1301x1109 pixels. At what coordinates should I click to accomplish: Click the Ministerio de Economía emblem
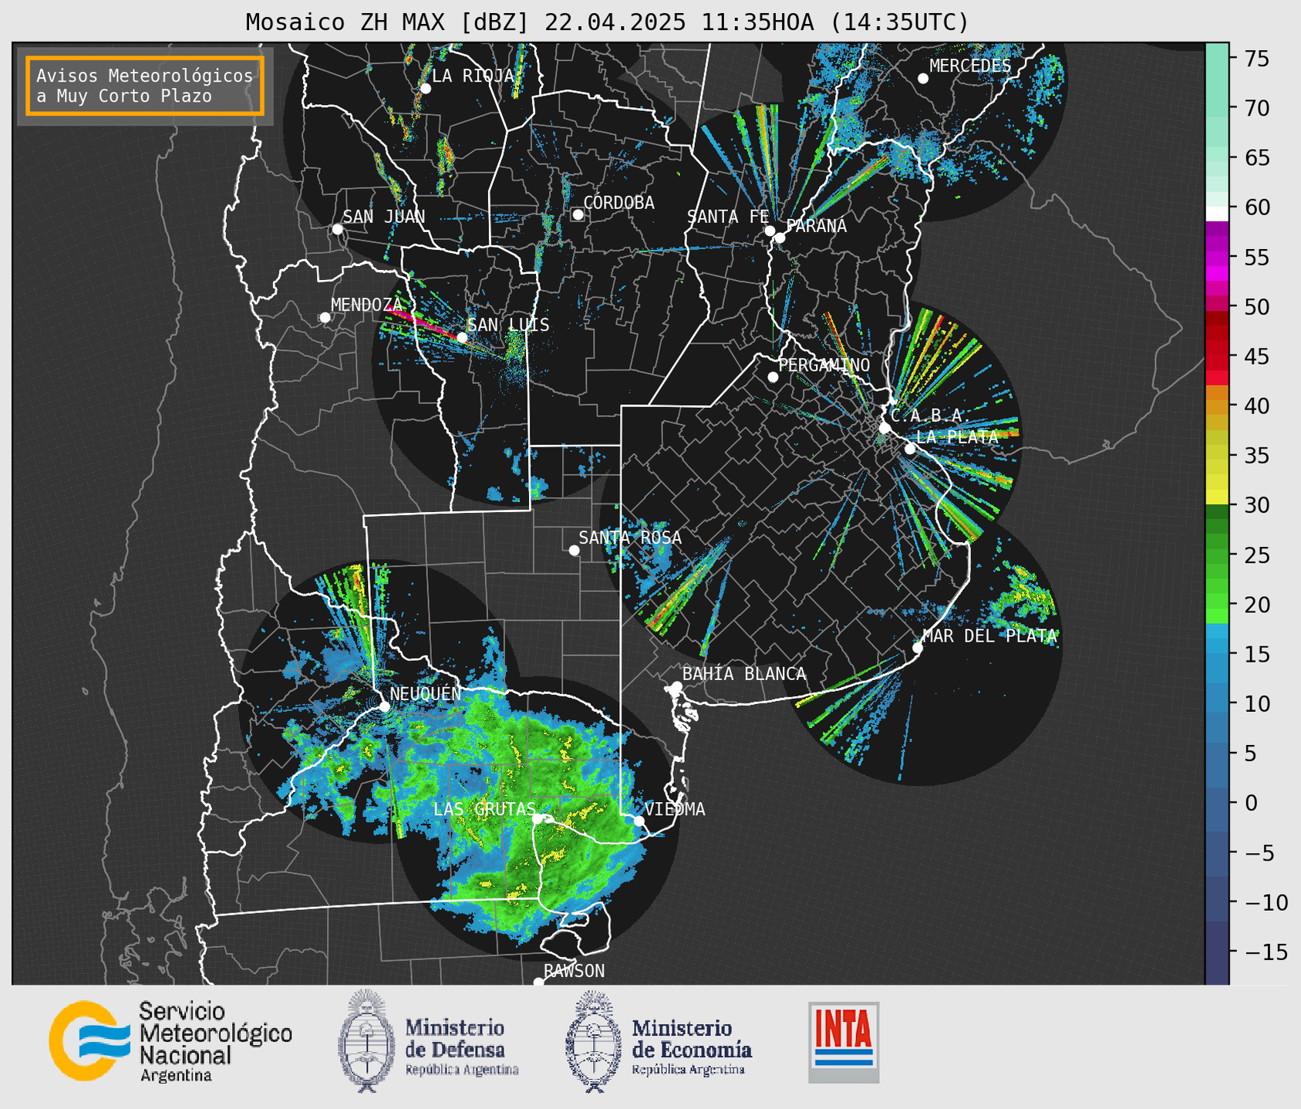[x=593, y=1041]
